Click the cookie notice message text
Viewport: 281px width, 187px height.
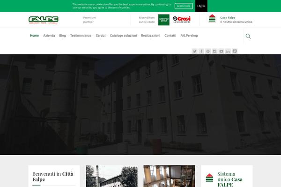point(122,6)
